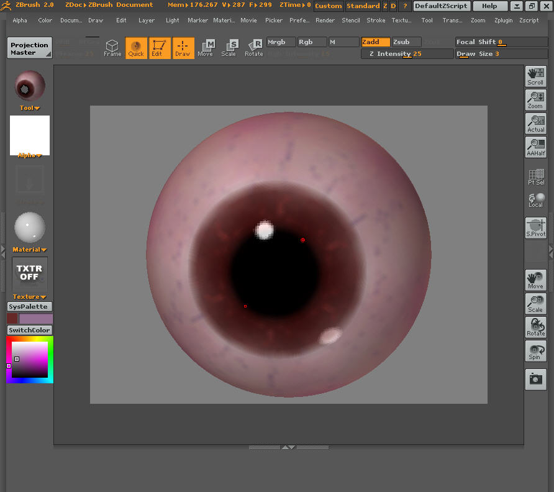Toggle the Quick 3D edit icon
This screenshot has height=492, width=554.
[136, 48]
